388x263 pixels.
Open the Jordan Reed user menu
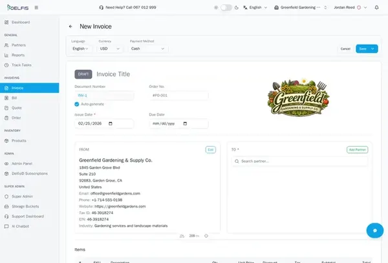tap(350, 7)
